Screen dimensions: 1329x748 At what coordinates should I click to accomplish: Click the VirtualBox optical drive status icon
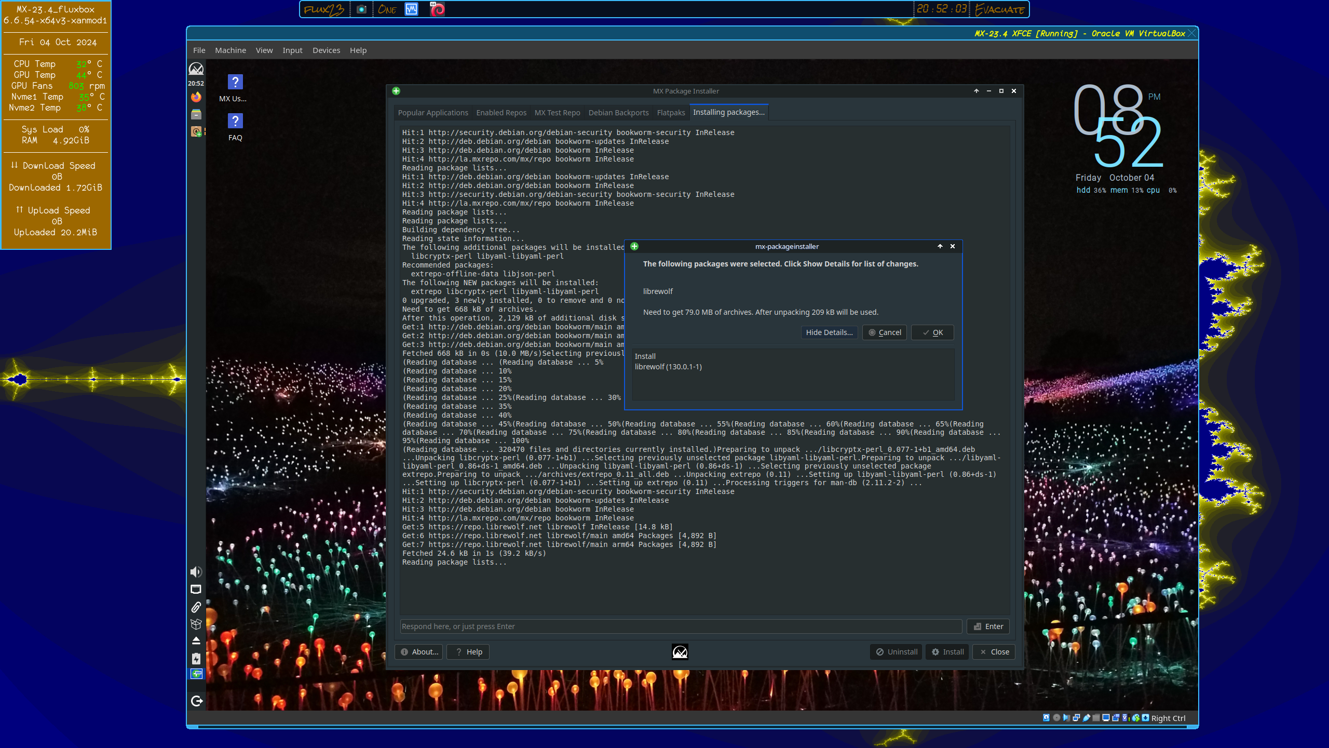tap(1056, 718)
